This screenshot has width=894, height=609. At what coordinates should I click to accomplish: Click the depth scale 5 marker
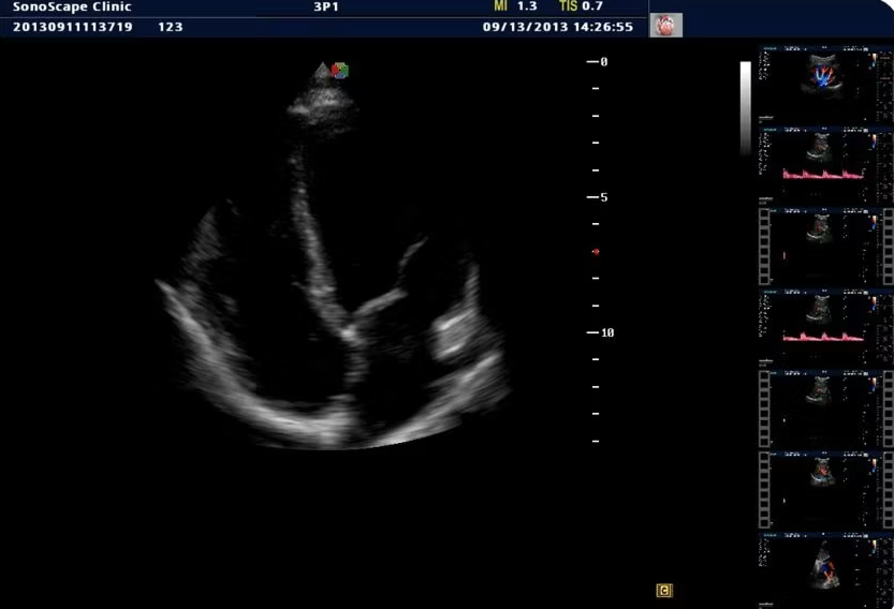click(x=597, y=197)
